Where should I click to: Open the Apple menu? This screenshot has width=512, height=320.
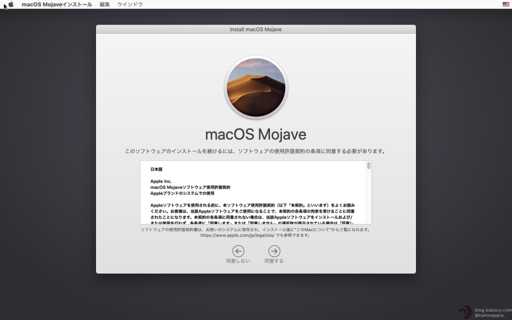10,4
